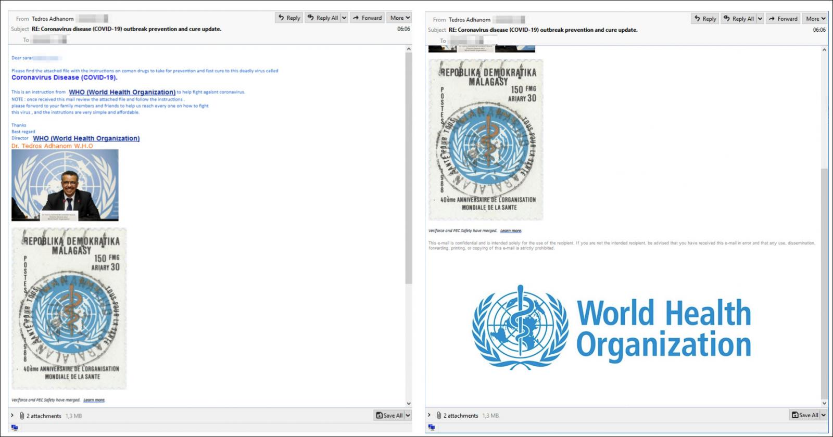Click Forward button in left email window
This screenshot has height=437, width=833.
[367, 18]
